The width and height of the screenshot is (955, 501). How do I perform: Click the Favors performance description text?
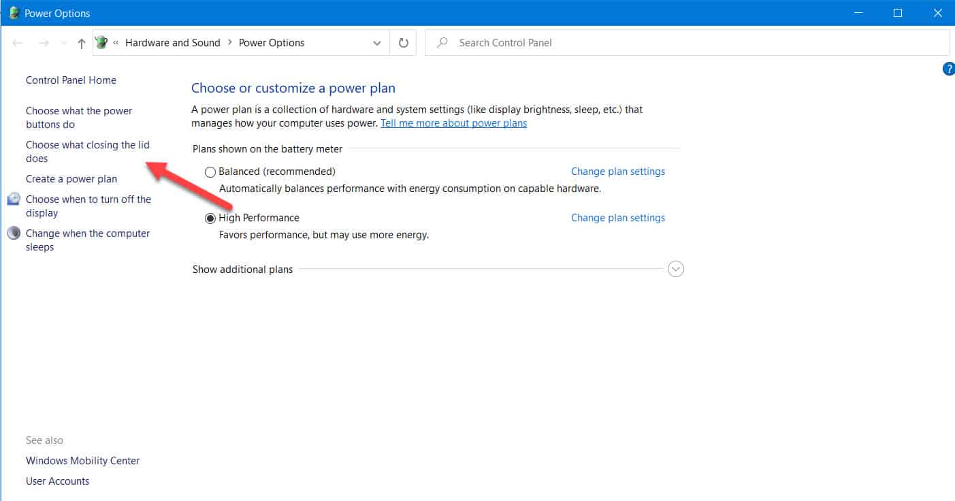coord(324,235)
